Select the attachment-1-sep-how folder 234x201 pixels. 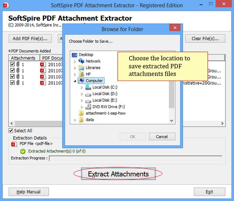pyautogui.click(x=102, y=113)
